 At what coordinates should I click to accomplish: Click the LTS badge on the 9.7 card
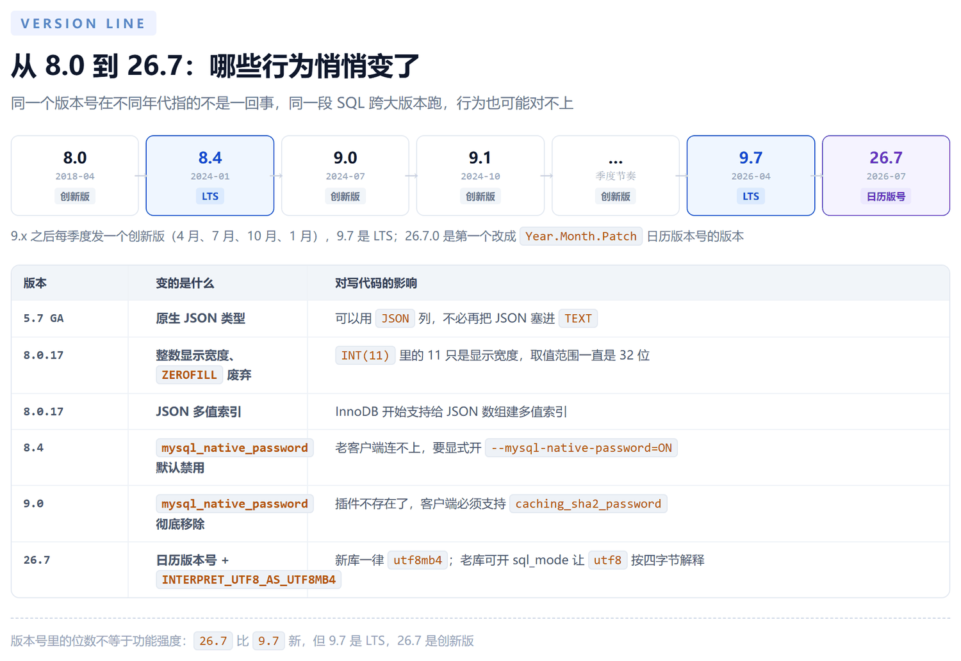pyautogui.click(x=751, y=196)
